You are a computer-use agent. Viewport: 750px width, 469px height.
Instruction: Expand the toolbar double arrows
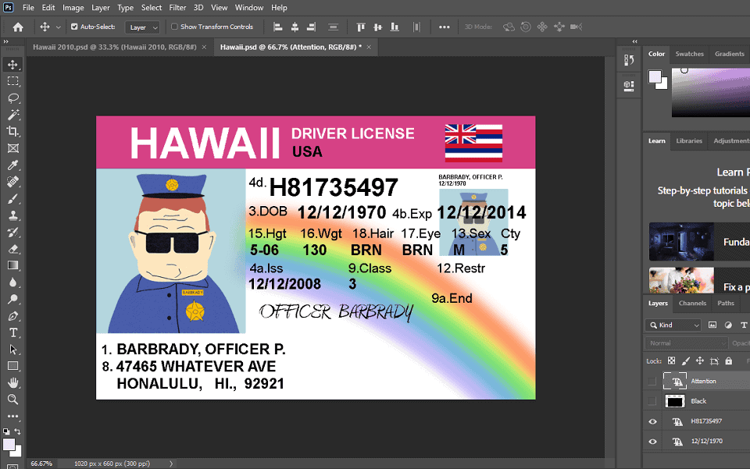click(5, 41)
